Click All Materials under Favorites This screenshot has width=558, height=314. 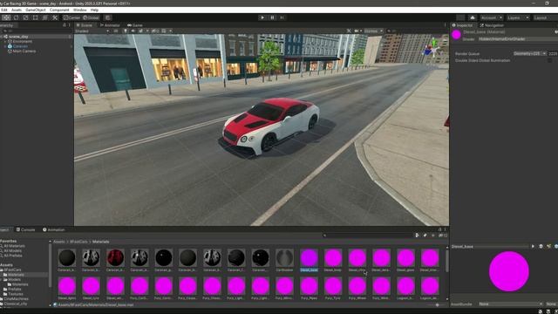click(x=14, y=246)
